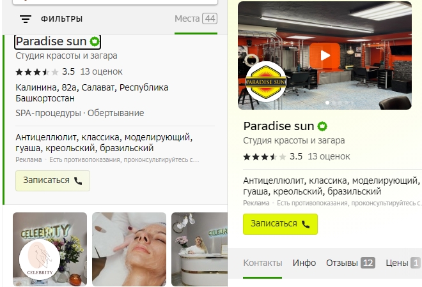Open the face mask photo thumbnail

(129, 249)
